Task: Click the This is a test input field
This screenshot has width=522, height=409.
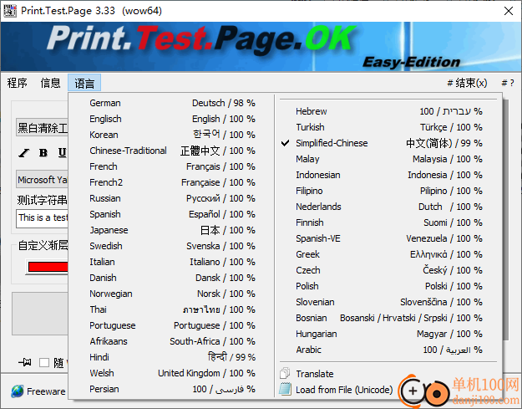Action: (x=43, y=218)
